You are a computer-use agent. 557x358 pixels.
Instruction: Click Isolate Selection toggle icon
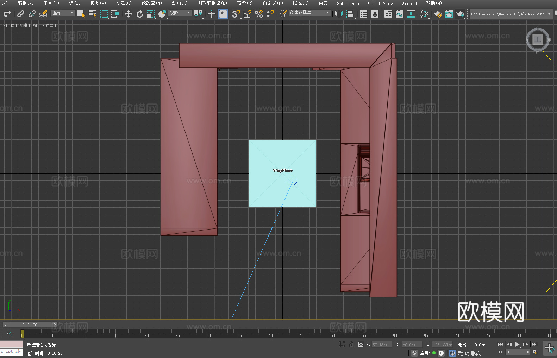[x=342, y=344]
